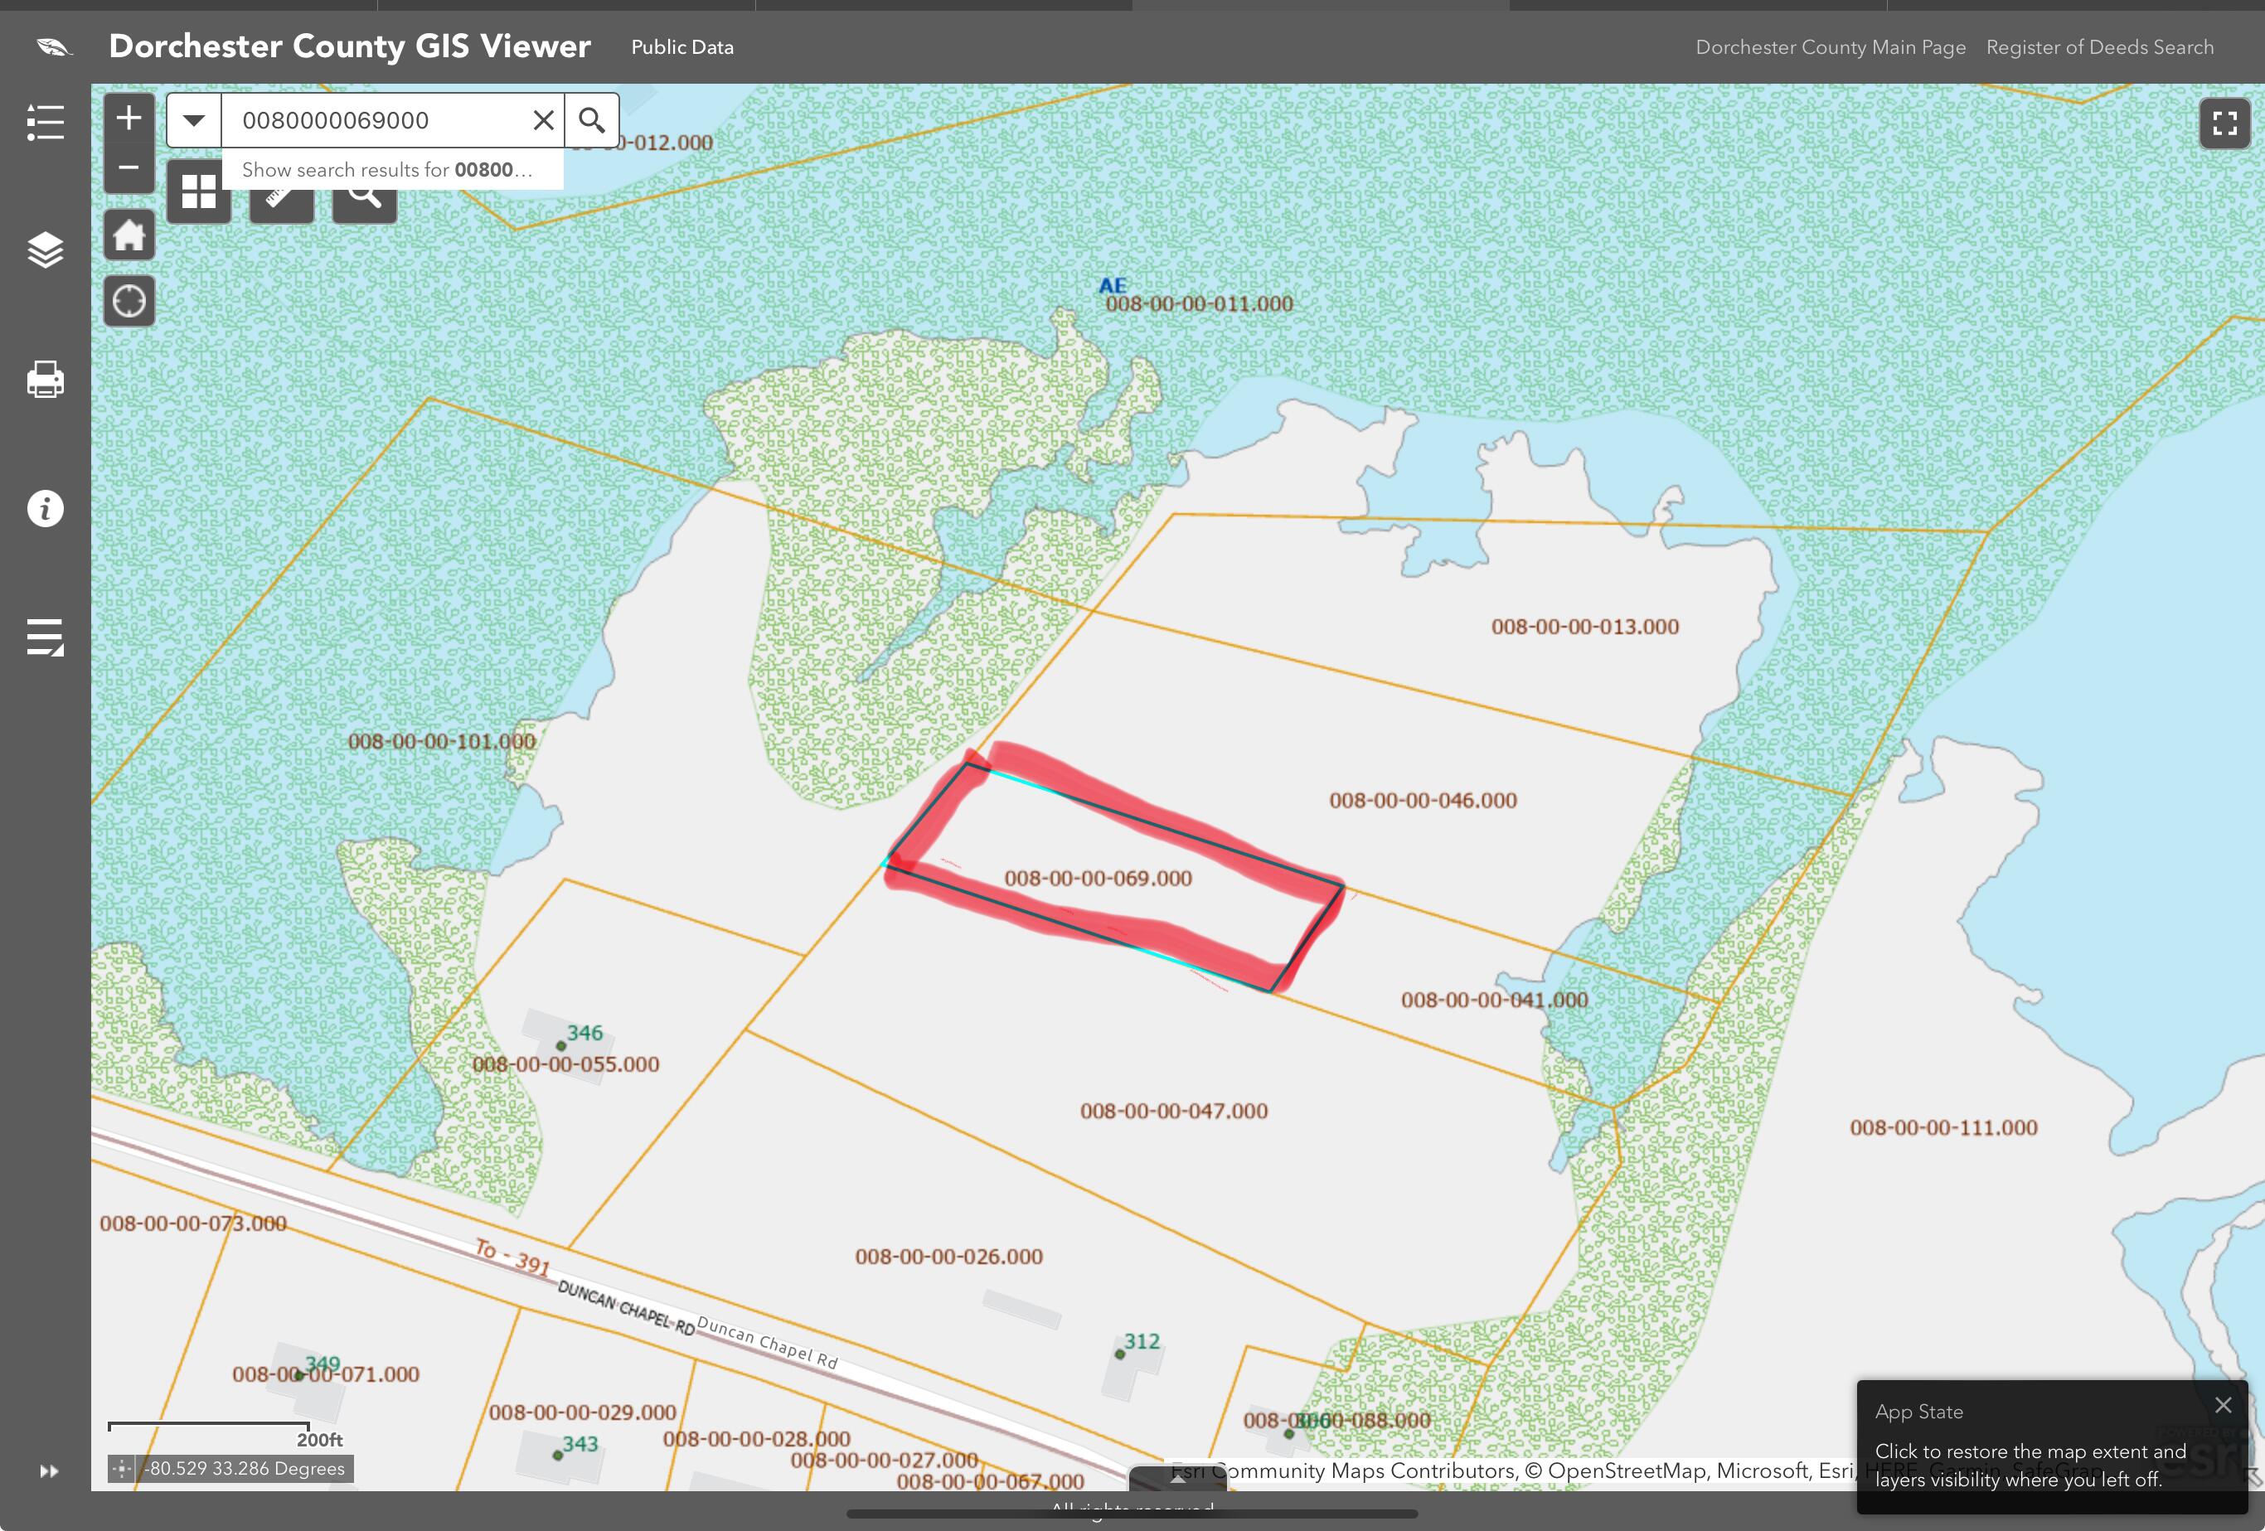Screen dimensions: 2265x1531
Task: Open the sidebar list widget with corner arrow
Action: click(45, 637)
